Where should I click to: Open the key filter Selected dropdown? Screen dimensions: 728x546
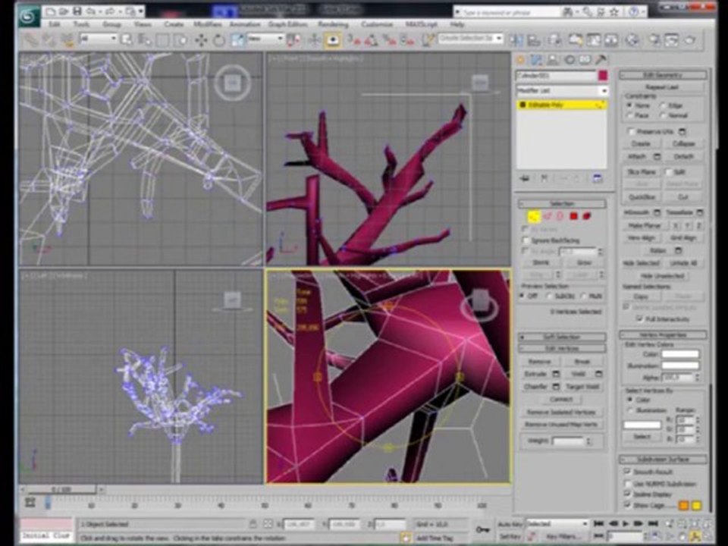pos(557,524)
